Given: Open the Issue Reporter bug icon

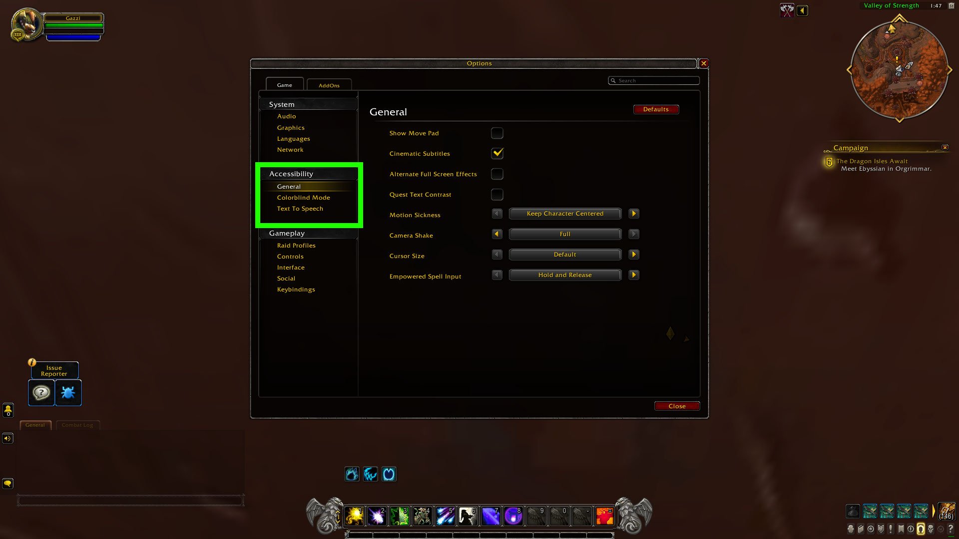Looking at the screenshot, I should [x=67, y=393].
